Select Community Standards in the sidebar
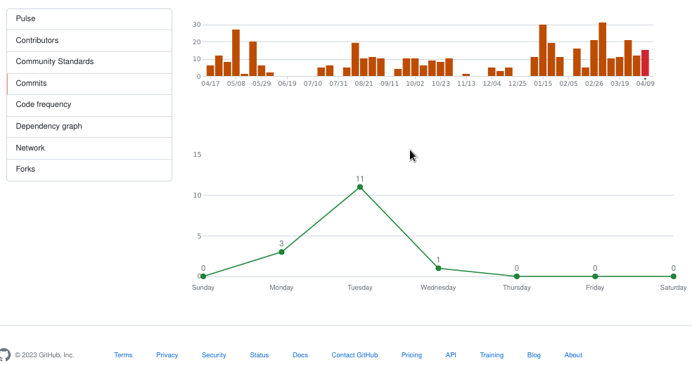Screen dimensions: 692x365 pos(55,62)
